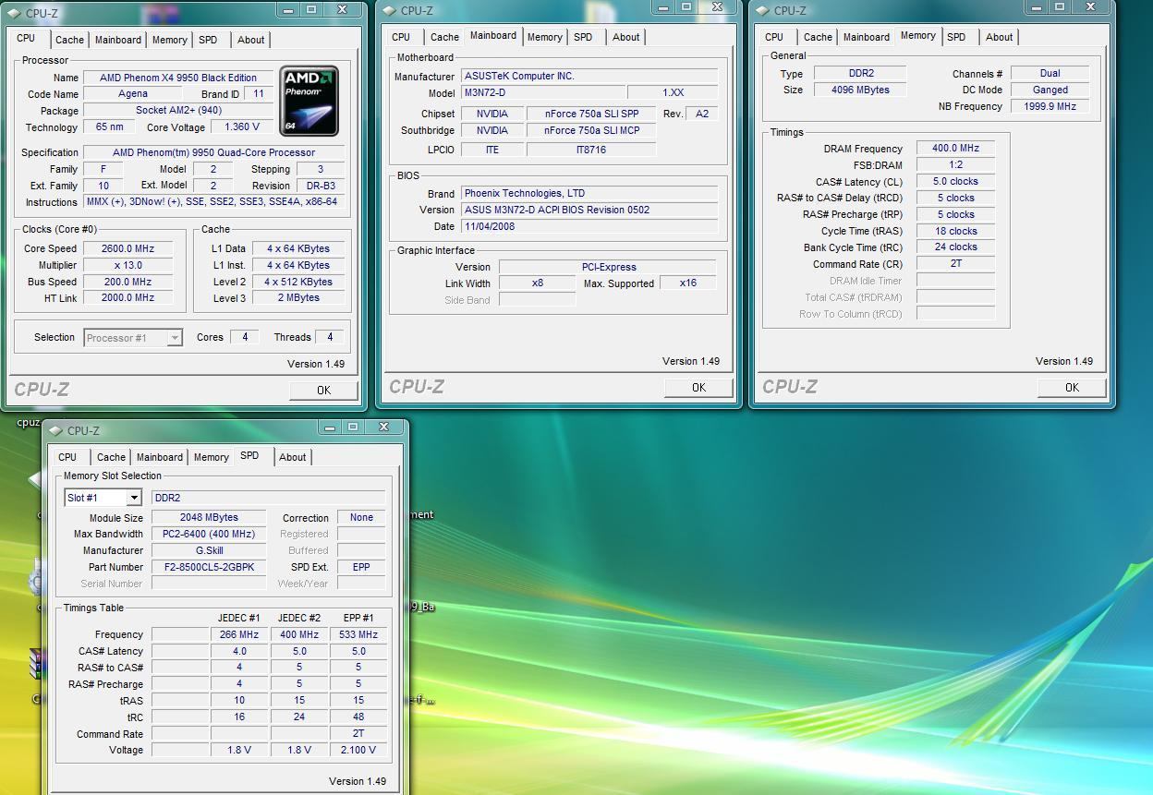Select Cache tab in the Memory window
The width and height of the screenshot is (1153, 795).
[x=818, y=37]
